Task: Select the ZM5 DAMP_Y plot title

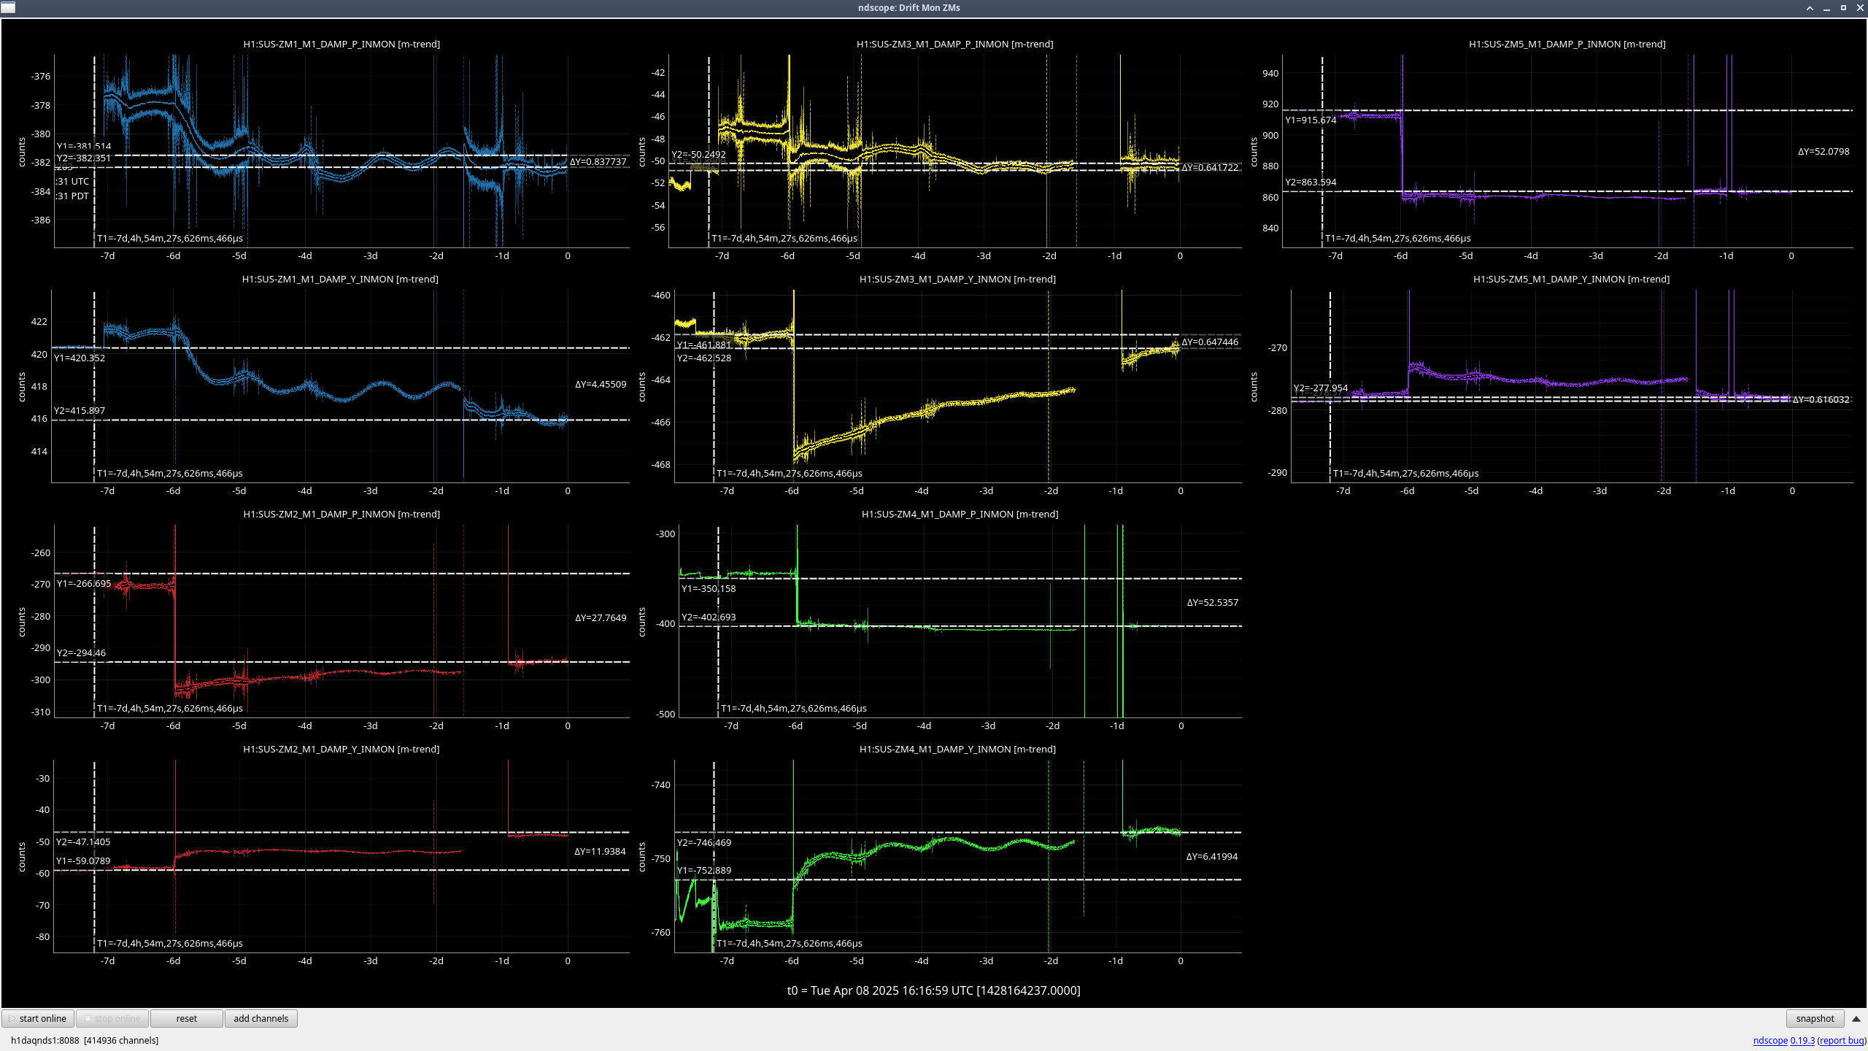Action: click(1572, 279)
